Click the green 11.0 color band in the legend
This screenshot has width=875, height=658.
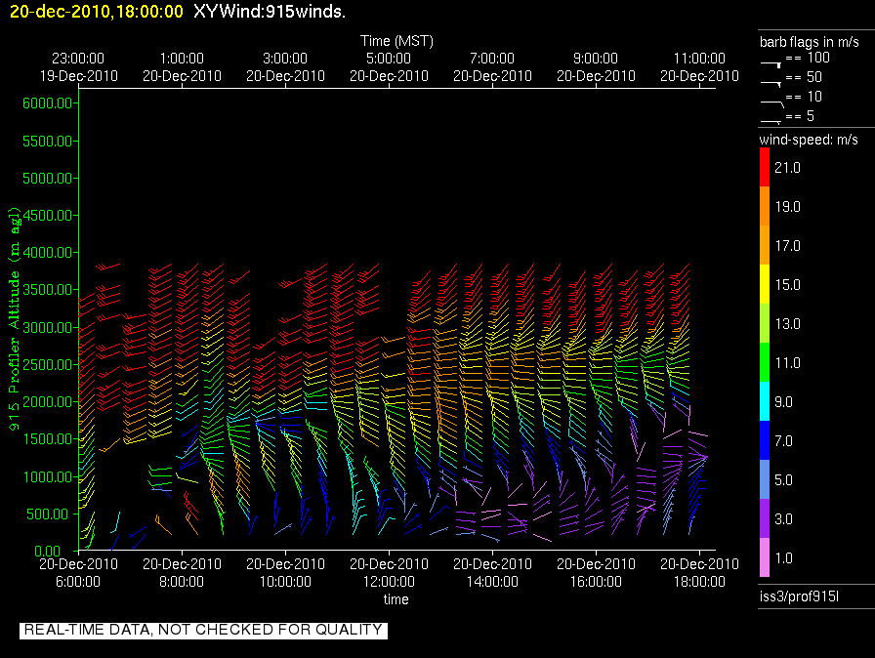[765, 362]
